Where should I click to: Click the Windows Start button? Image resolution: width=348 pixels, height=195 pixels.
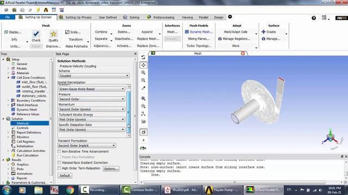click(7, 190)
